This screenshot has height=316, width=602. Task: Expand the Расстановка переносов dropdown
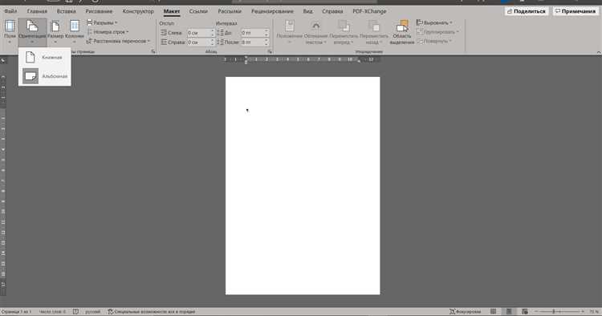click(118, 41)
